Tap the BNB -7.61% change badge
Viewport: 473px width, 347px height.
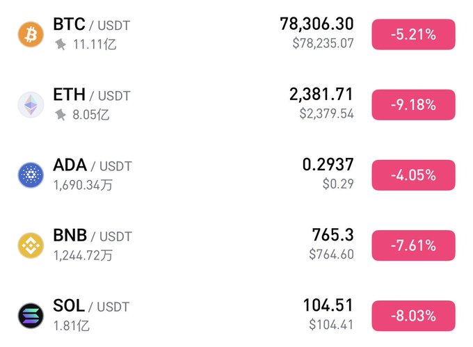click(413, 245)
